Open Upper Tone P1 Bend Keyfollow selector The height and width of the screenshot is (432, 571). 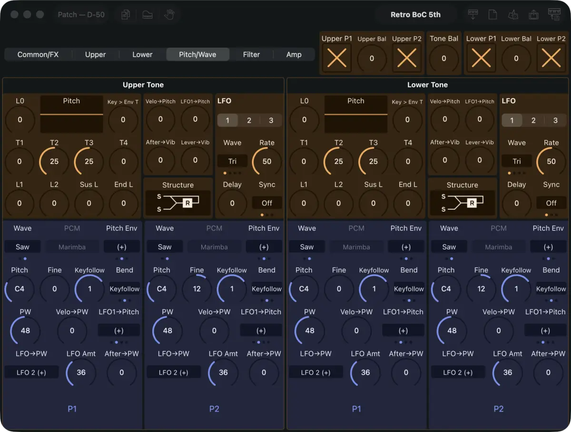point(125,288)
